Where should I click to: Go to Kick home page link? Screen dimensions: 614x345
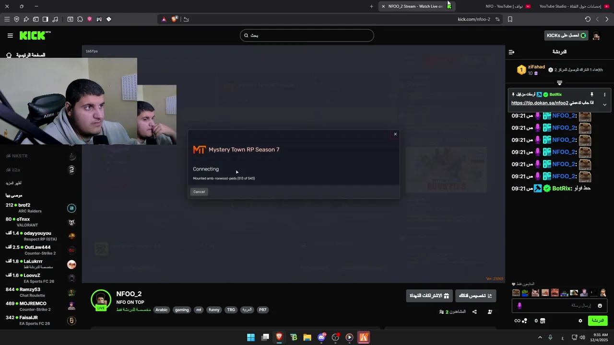click(25, 55)
